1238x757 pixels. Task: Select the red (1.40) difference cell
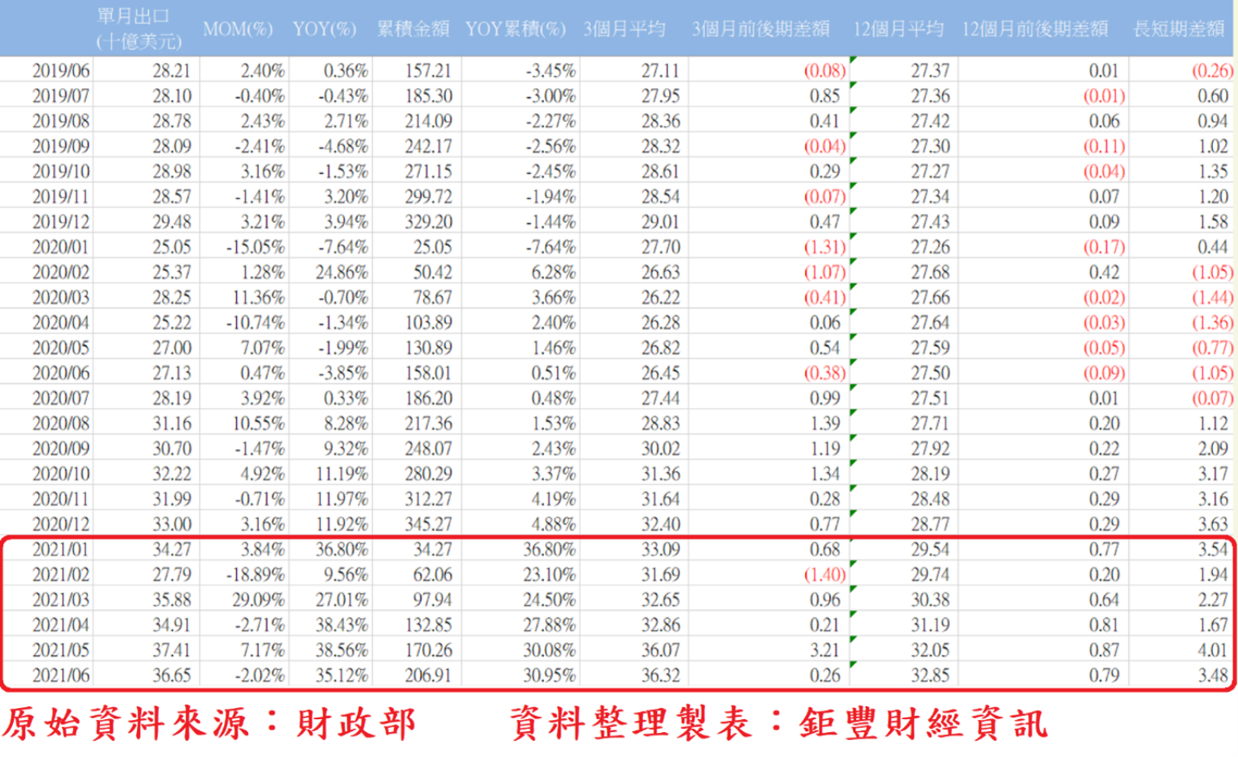click(x=825, y=575)
